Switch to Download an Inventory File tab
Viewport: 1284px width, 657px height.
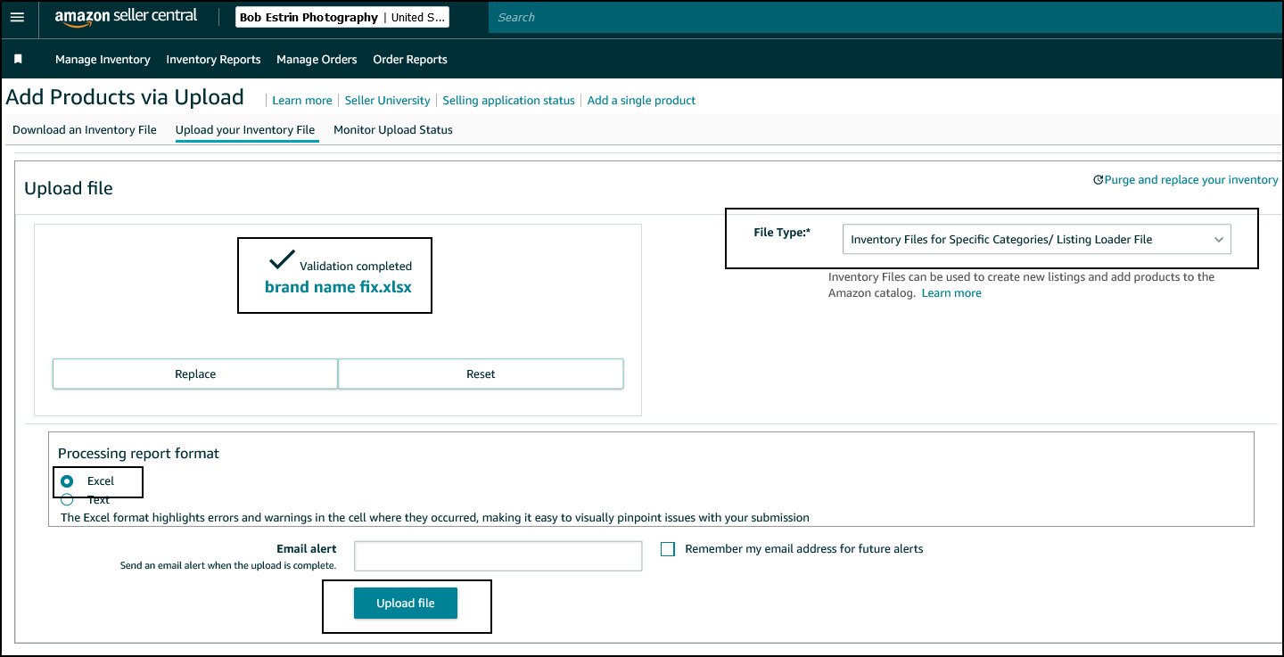coord(85,130)
